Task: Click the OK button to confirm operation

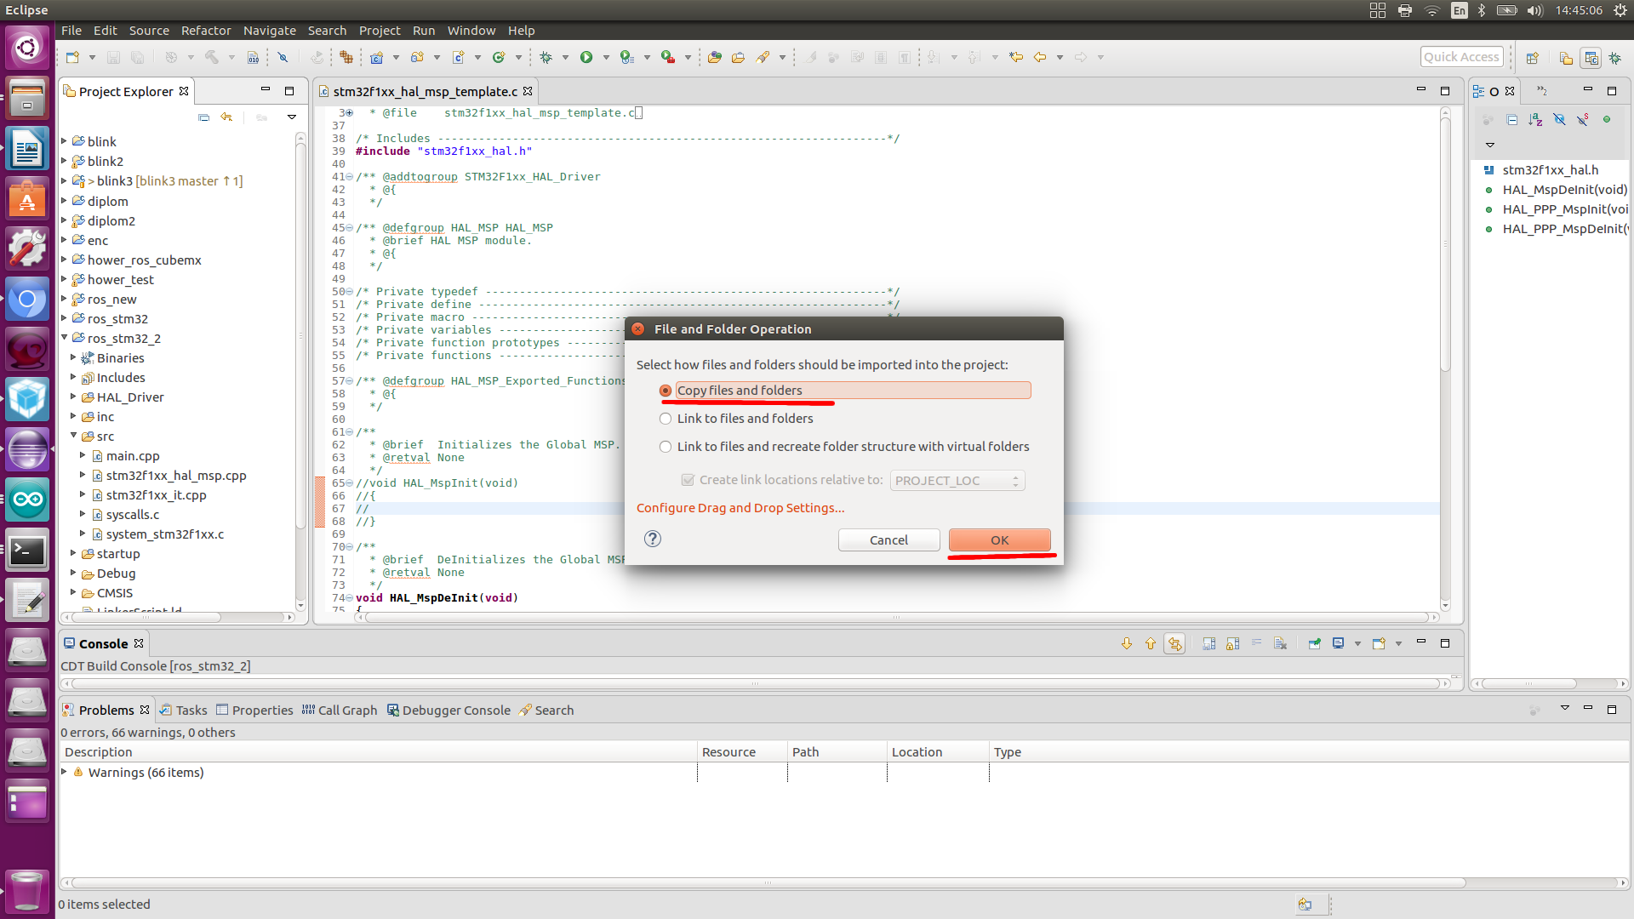Action: coord(1000,539)
